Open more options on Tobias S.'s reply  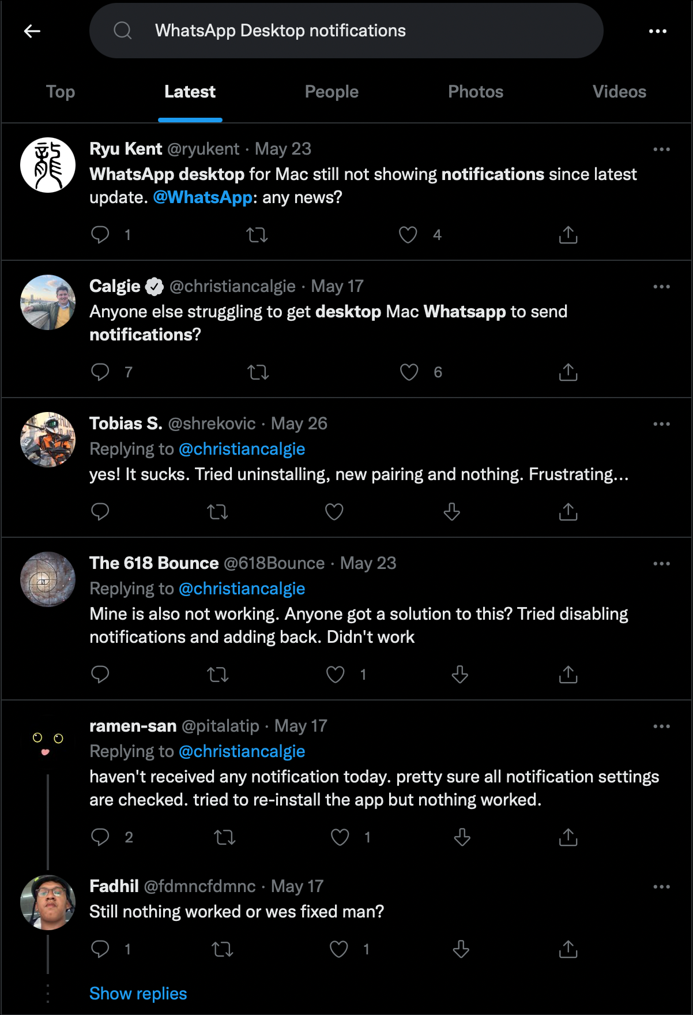pos(661,424)
